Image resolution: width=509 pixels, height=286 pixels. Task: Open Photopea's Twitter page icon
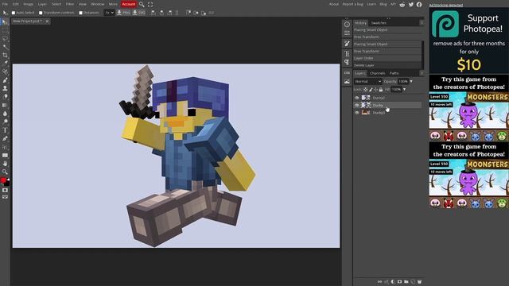pyautogui.click(x=411, y=4)
